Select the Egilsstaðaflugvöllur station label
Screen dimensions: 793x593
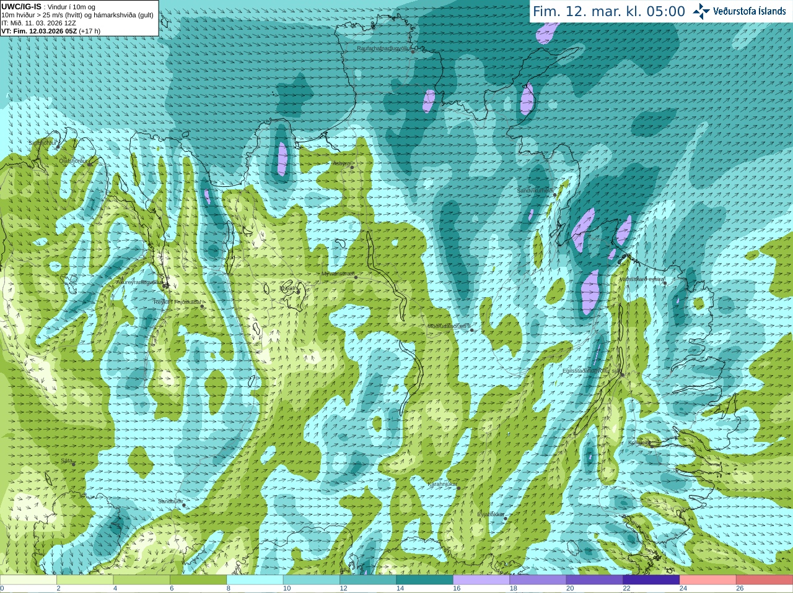(591, 371)
